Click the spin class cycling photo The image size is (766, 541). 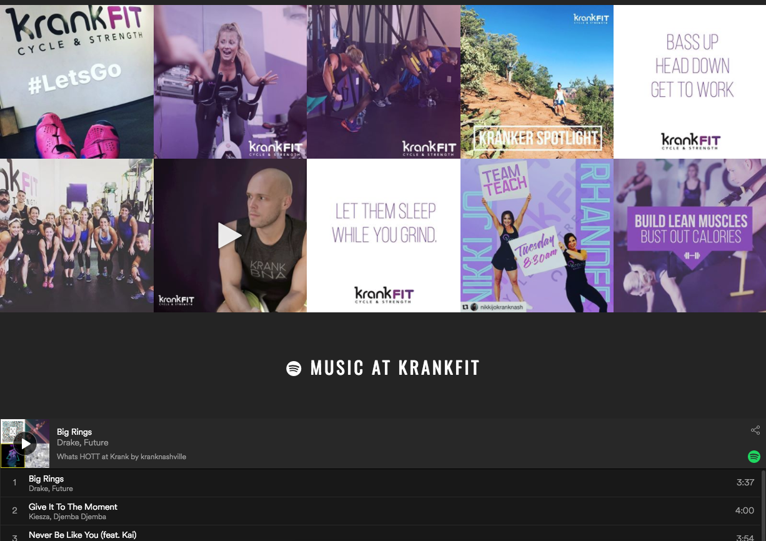point(230,82)
